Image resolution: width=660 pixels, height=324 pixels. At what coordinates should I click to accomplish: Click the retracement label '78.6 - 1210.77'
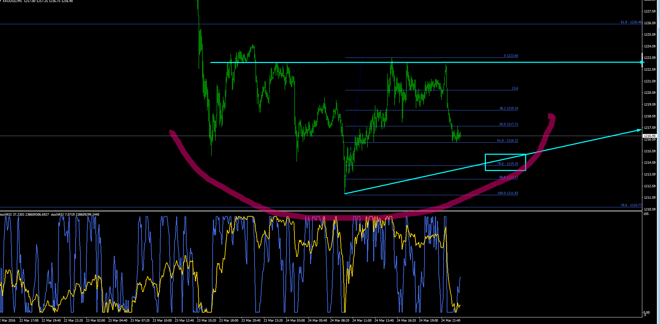tap(631, 205)
